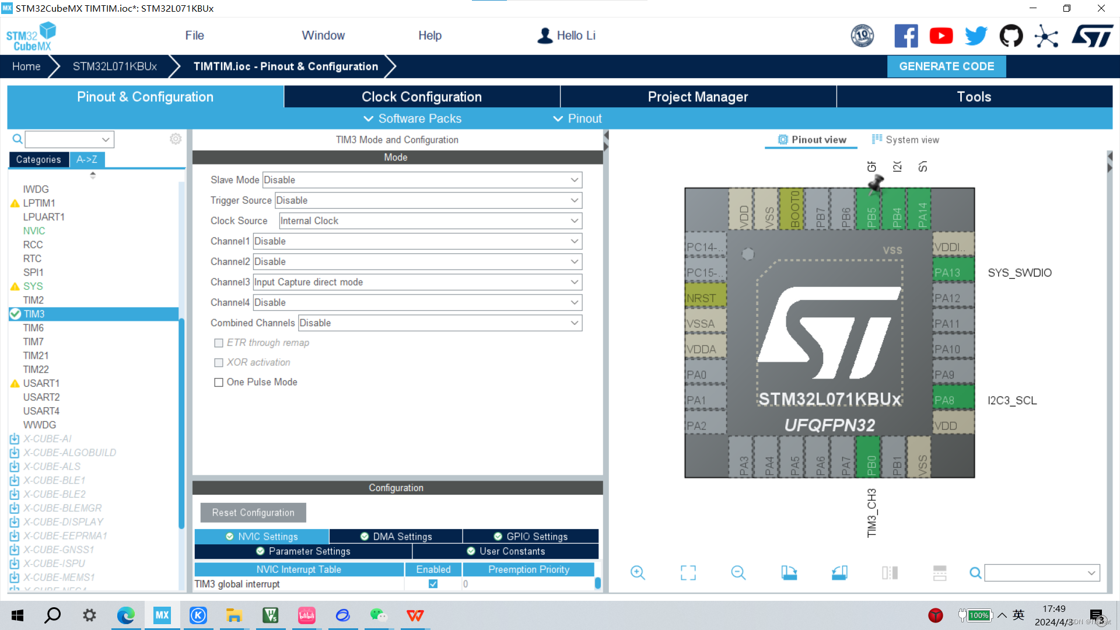Click the GENERATE CODE button
Screen dimensions: 1120x630
point(946,66)
